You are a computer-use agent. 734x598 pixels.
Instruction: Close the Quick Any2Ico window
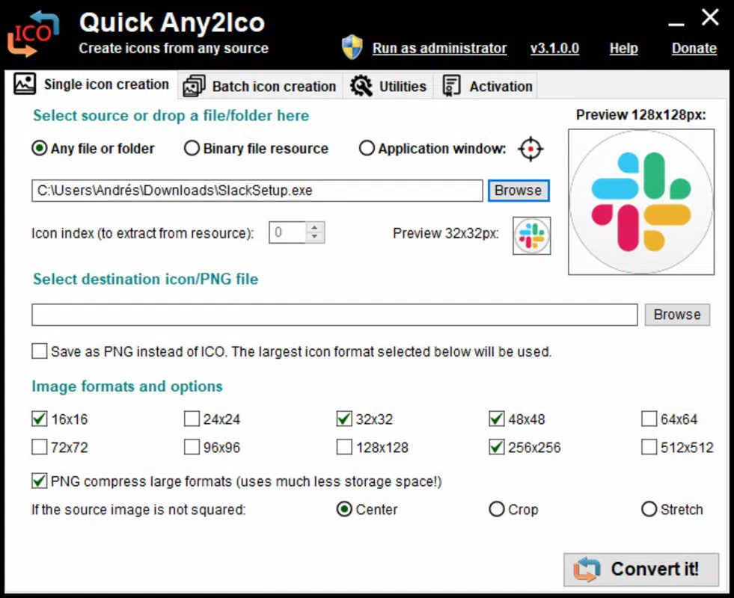[x=710, y=18]
